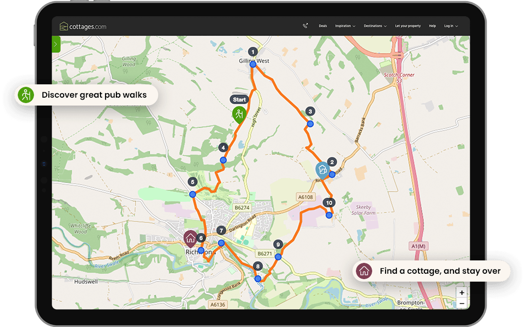525x327 pixels.
Task: Click the B6271 road label
Action: [x=265, y=254]
